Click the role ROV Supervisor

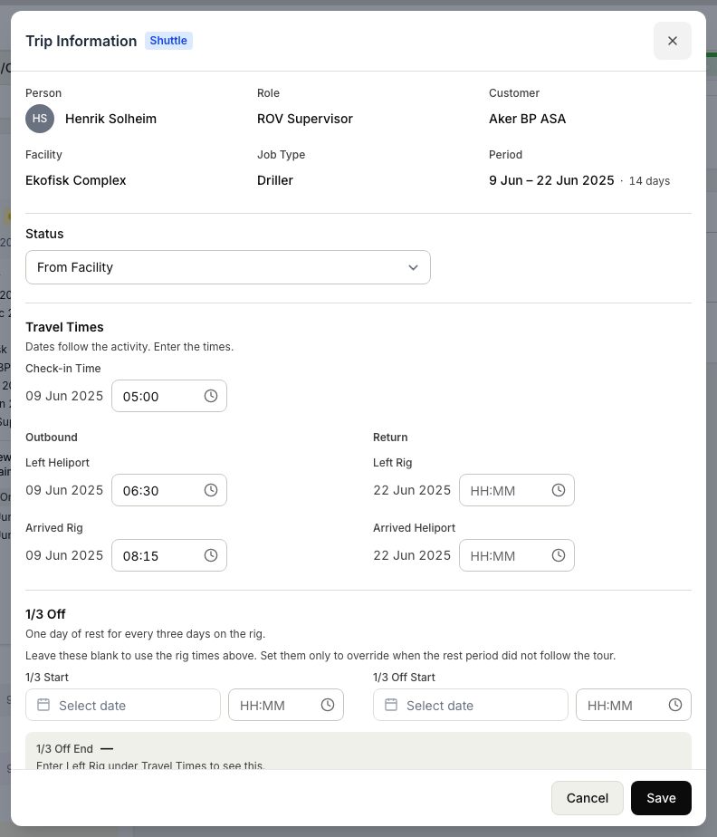(304, 119)
